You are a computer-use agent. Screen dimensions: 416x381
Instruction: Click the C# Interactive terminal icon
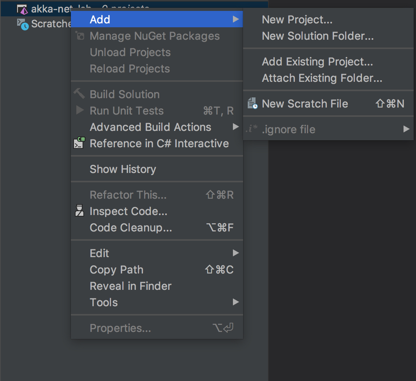79,143
